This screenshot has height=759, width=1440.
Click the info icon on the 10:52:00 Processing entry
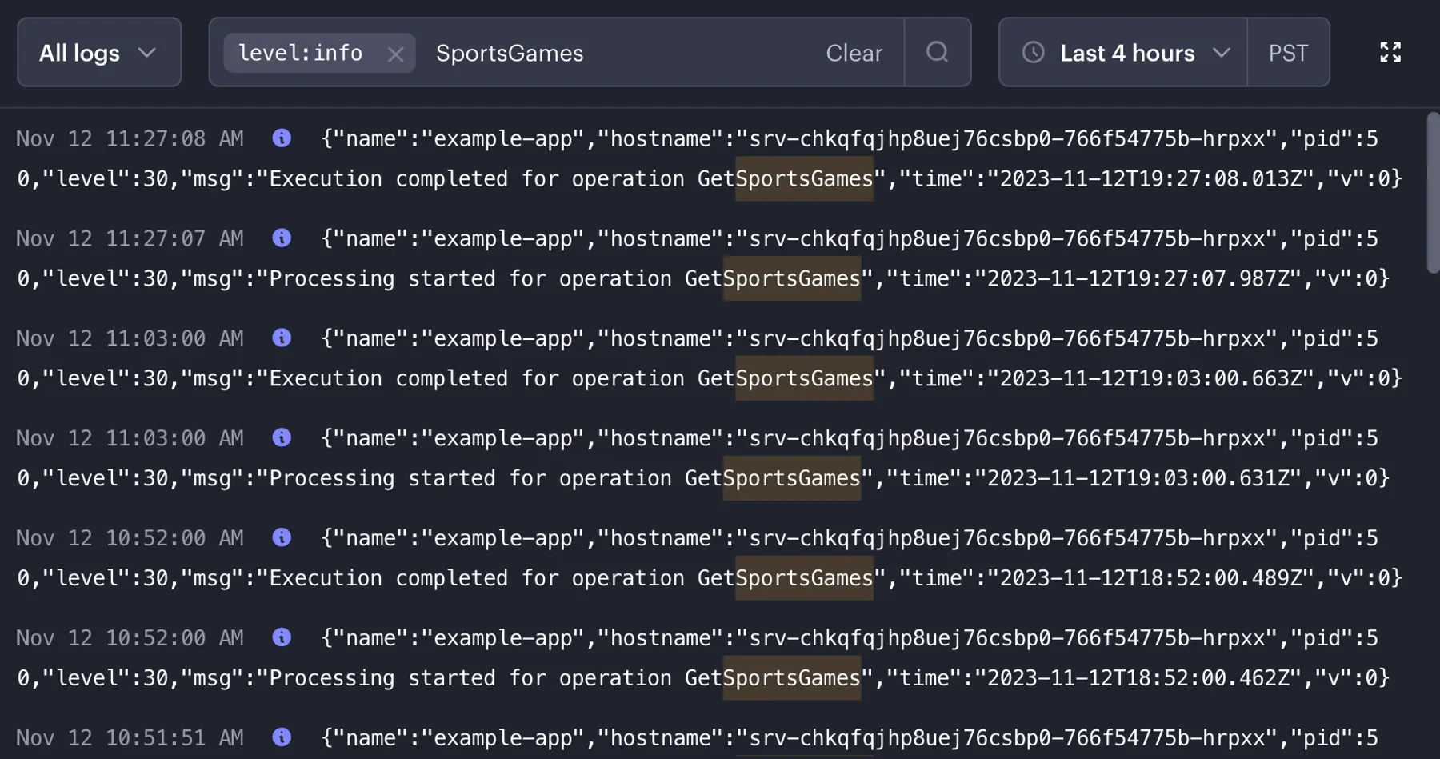[282, 637]
